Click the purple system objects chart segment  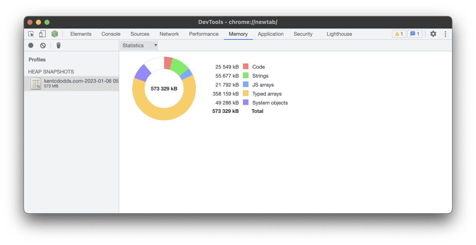(x=143, y=73)
